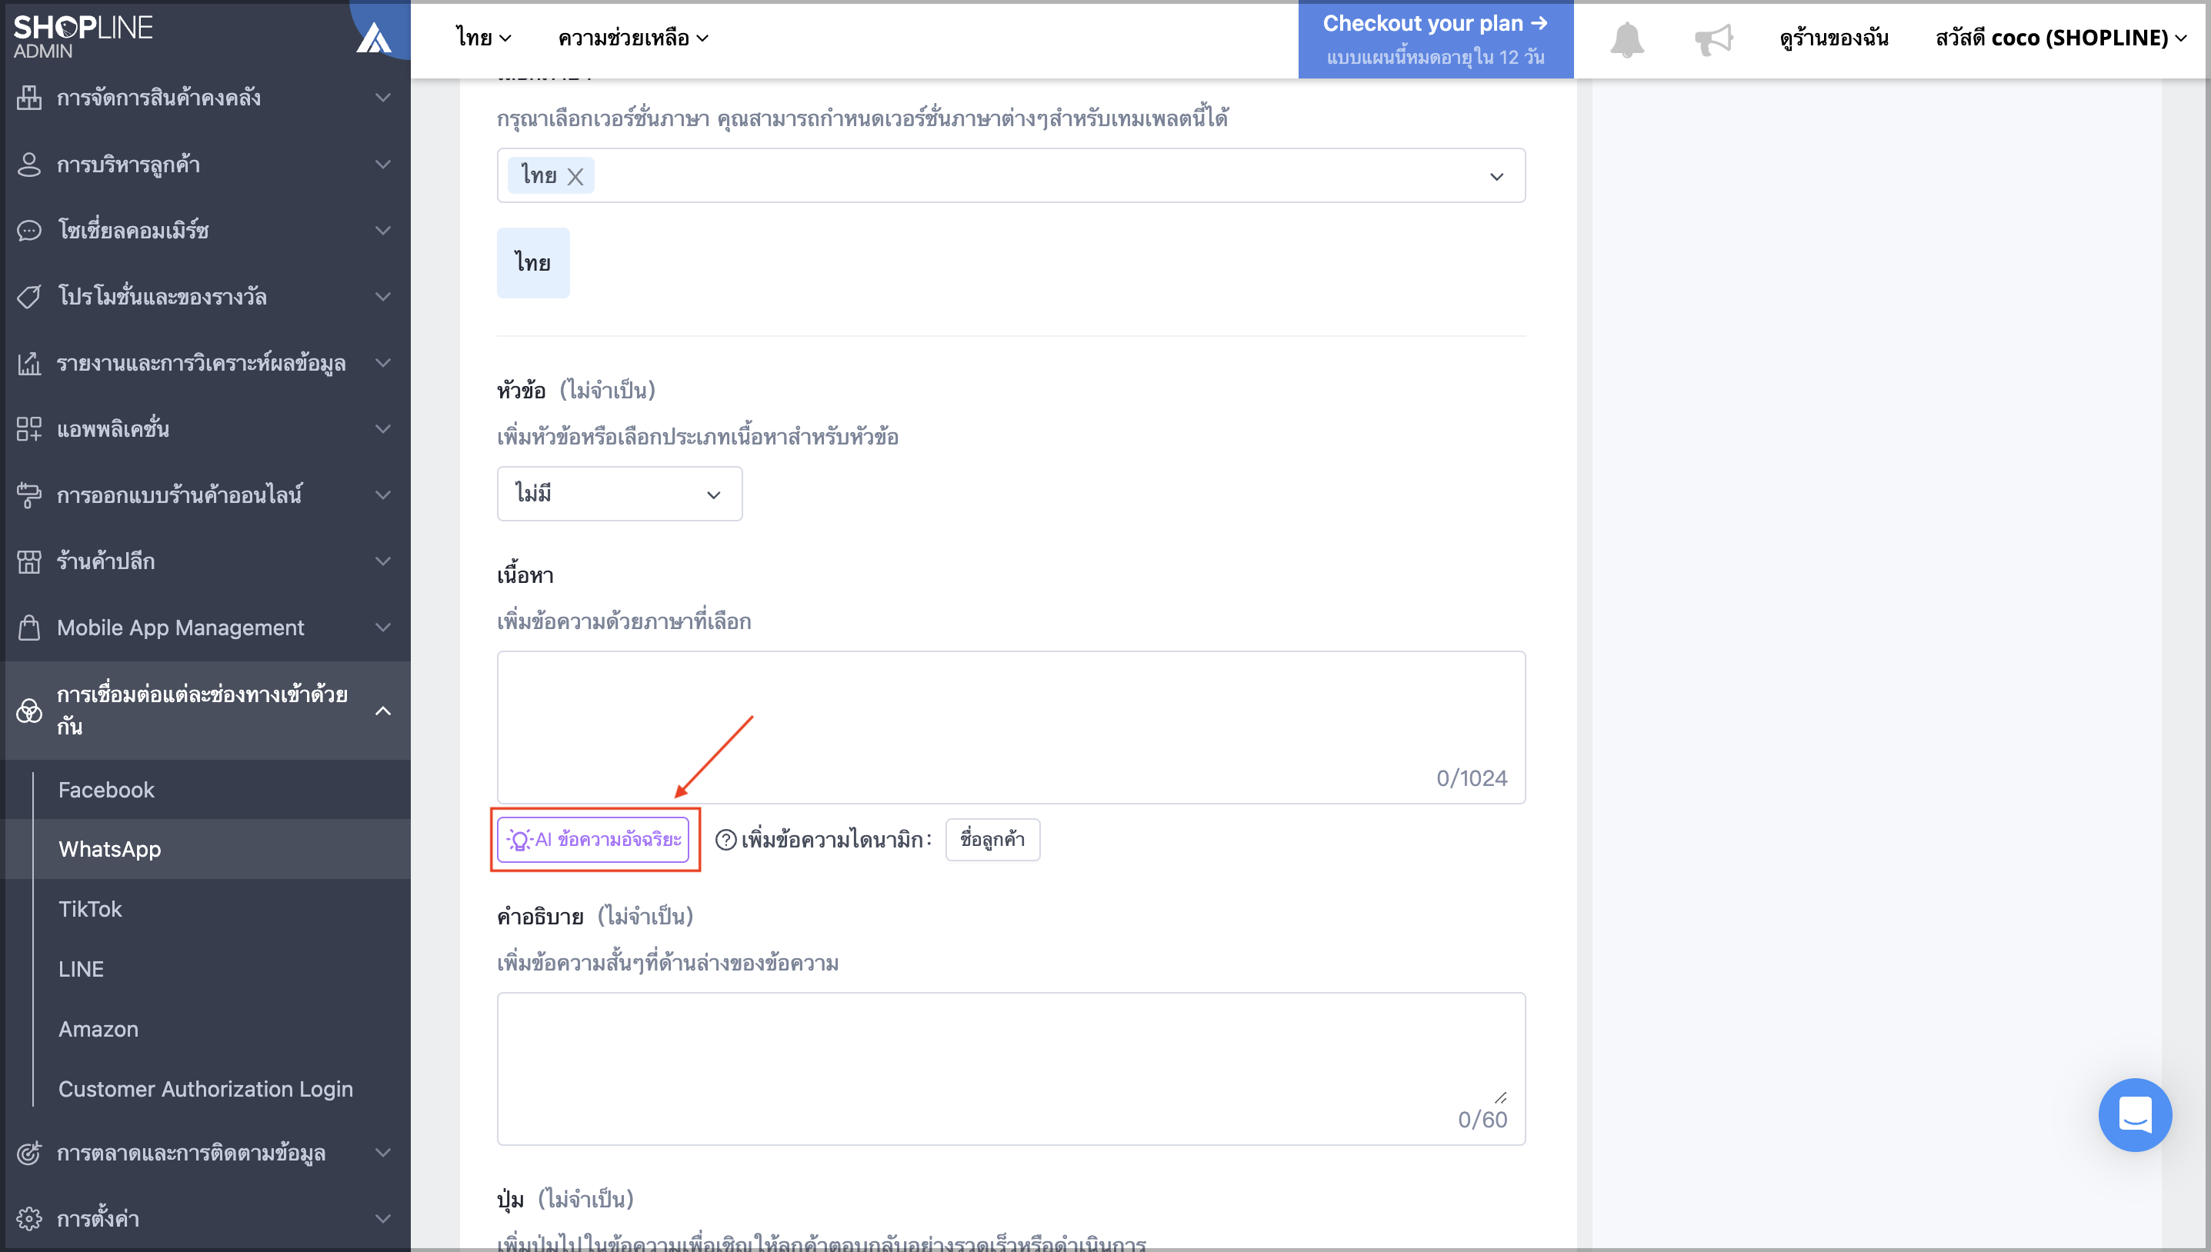Insert ชื่อลูกค้า dynamic text button
2211x1252 pixels.
[992, 839]
